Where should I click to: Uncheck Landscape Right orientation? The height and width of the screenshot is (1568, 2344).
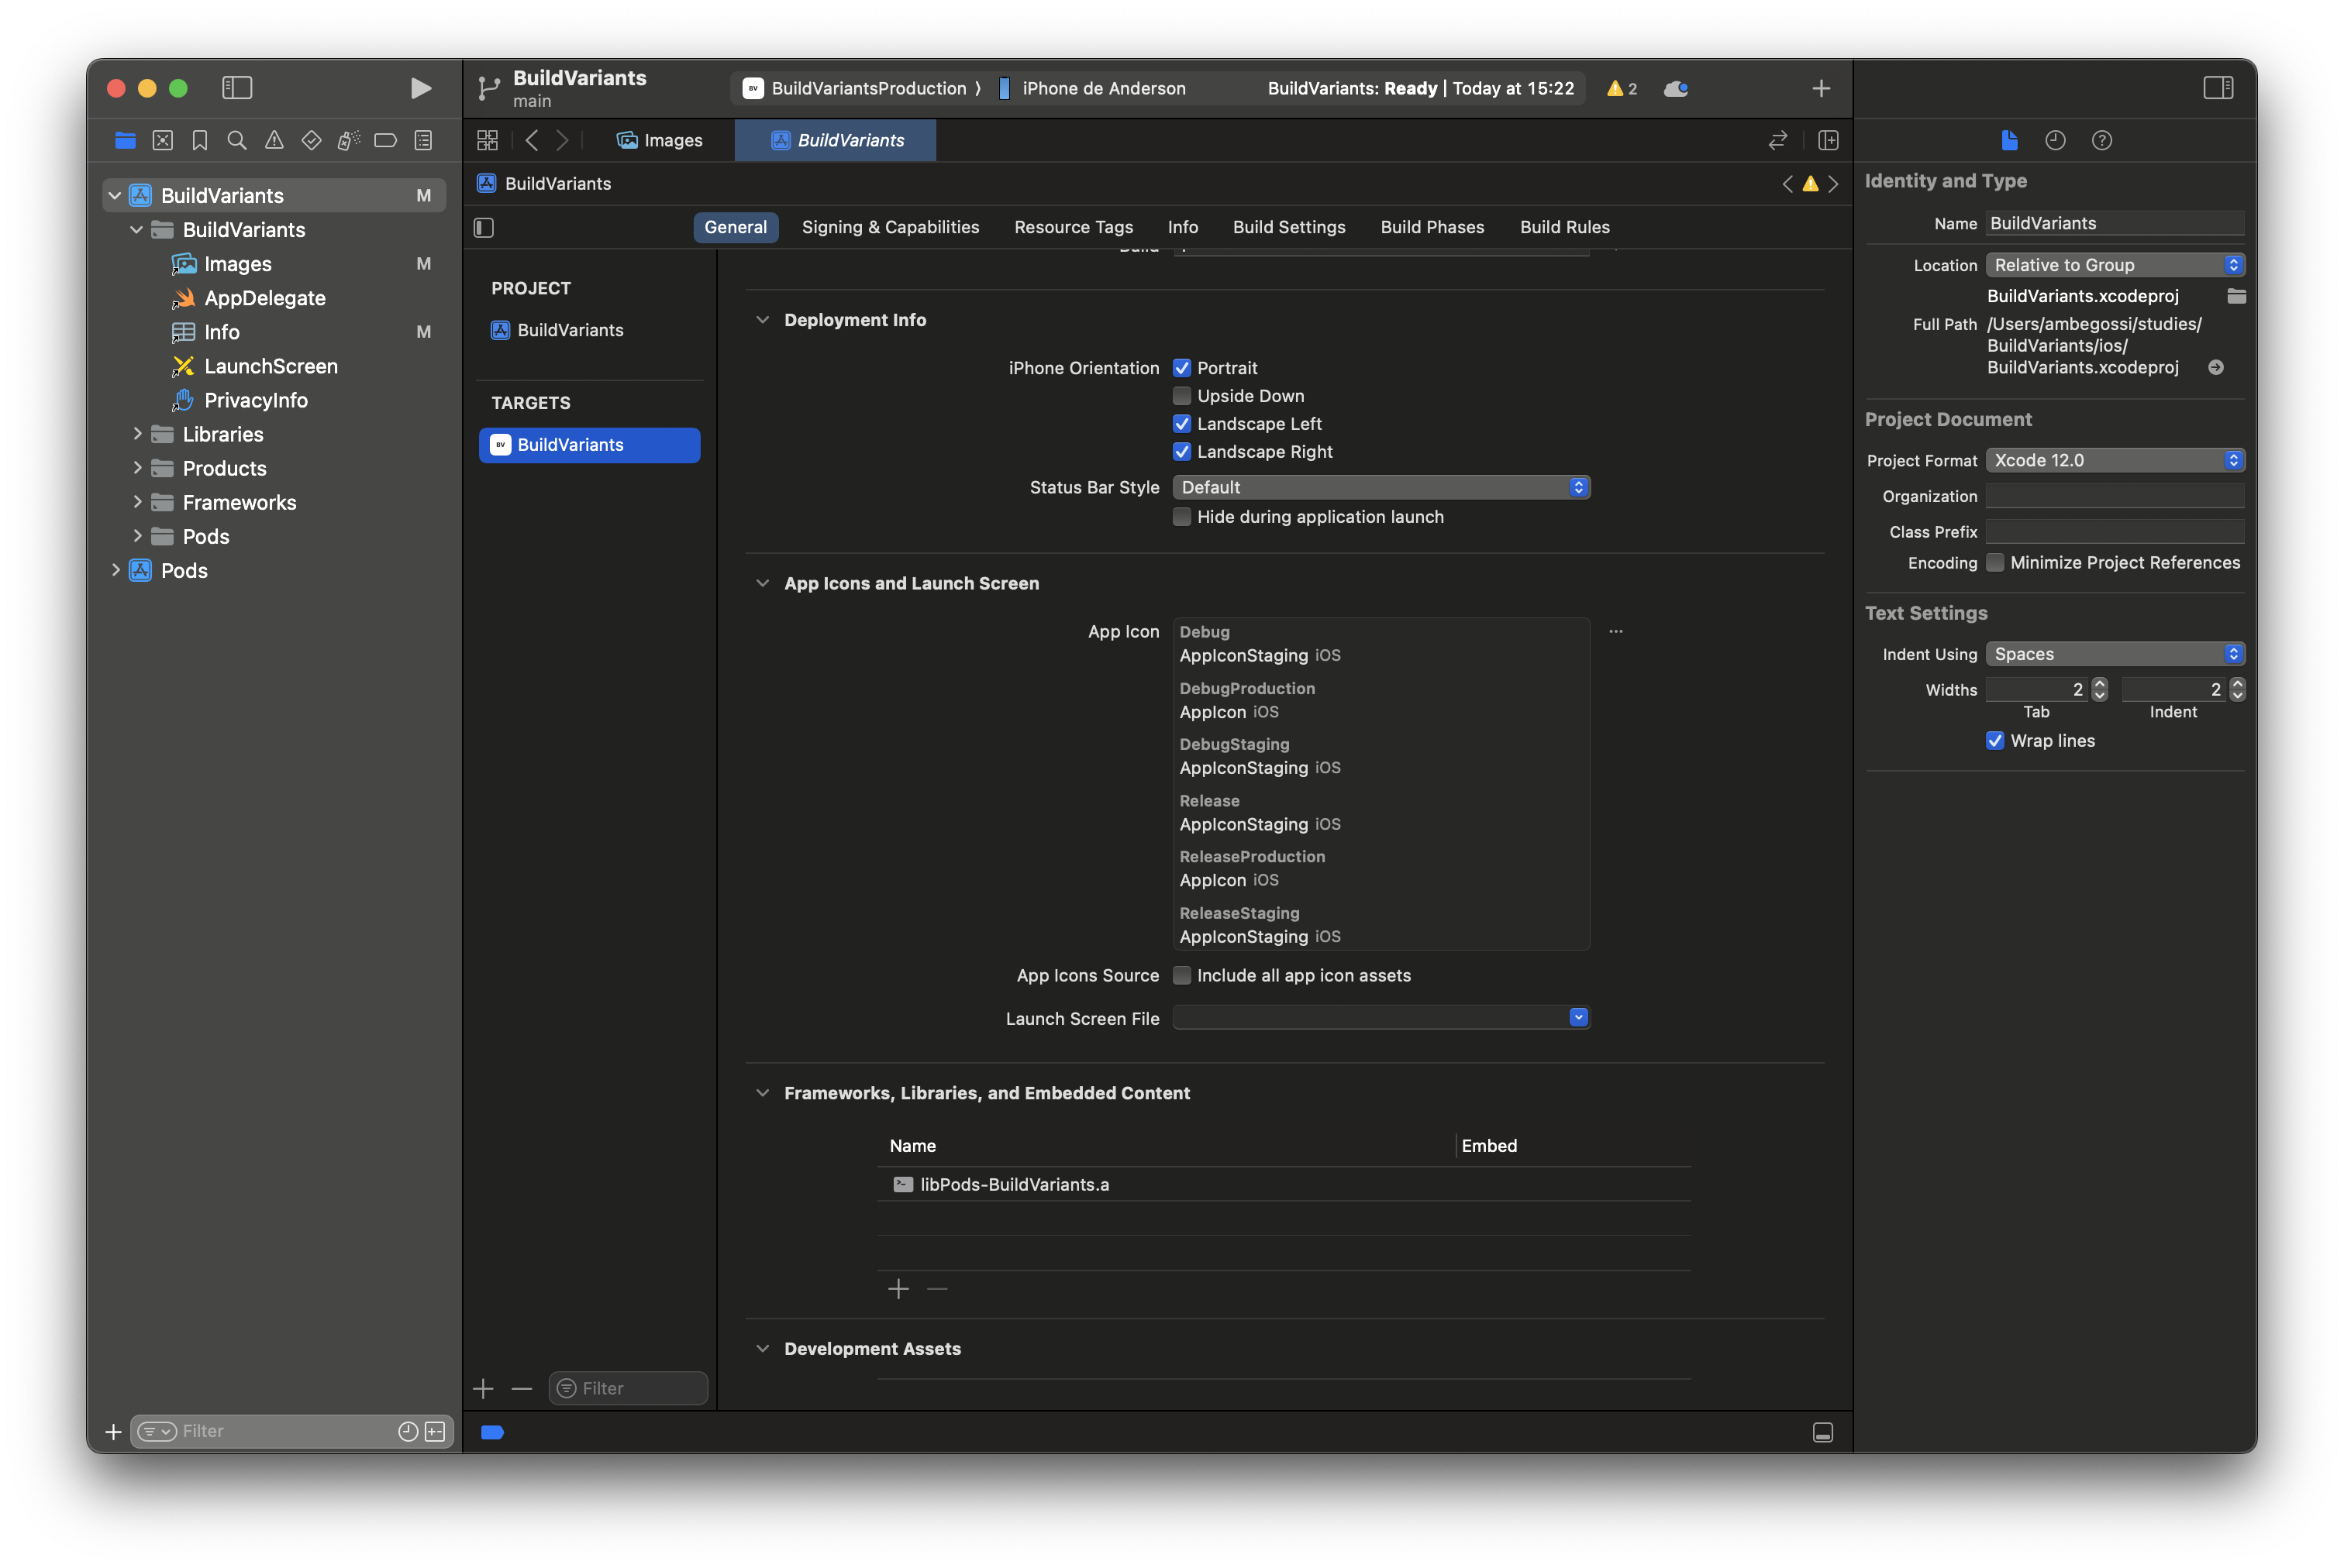(x=1181, y=451)
